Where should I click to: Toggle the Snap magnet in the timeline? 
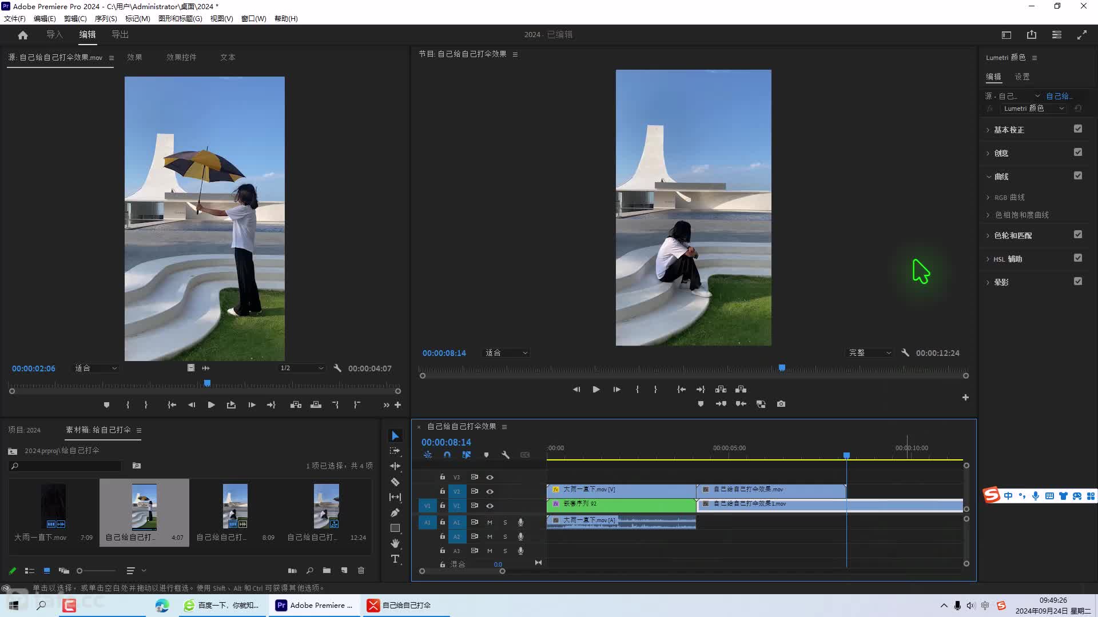click(x=447, y=455)
